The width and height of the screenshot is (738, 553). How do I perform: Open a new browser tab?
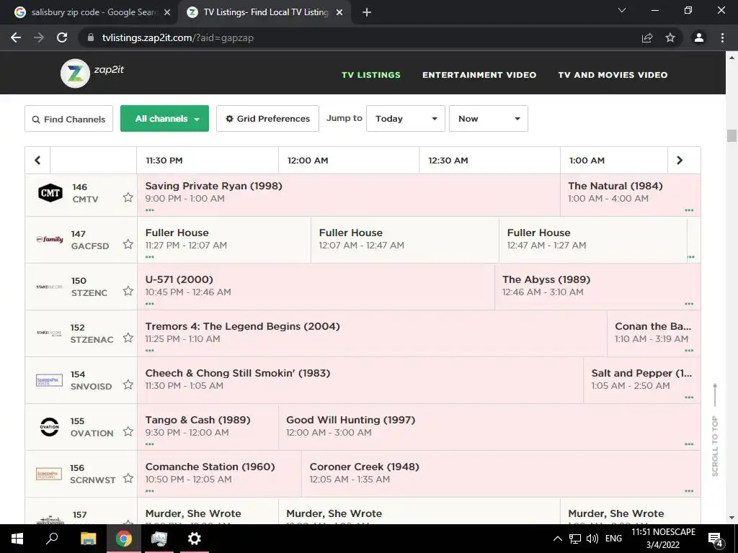(367, 13)
